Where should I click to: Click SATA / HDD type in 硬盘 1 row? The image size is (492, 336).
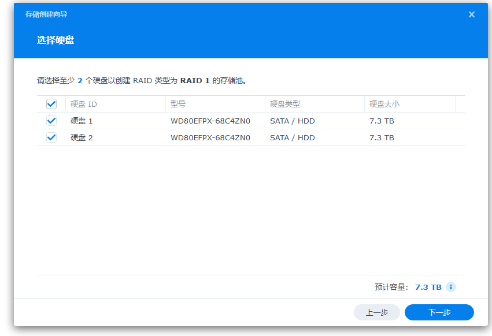click(x=292, y=121)
